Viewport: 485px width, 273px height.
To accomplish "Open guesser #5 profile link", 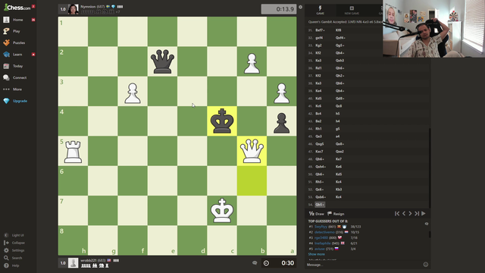I will (x=320, y=249).
